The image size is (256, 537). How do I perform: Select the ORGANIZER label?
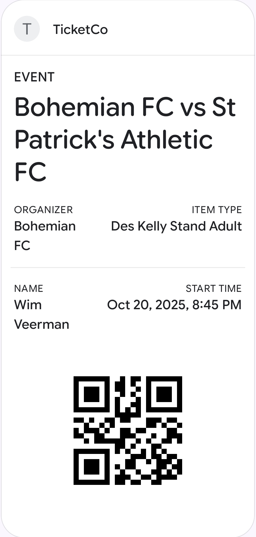pos(43,210)
